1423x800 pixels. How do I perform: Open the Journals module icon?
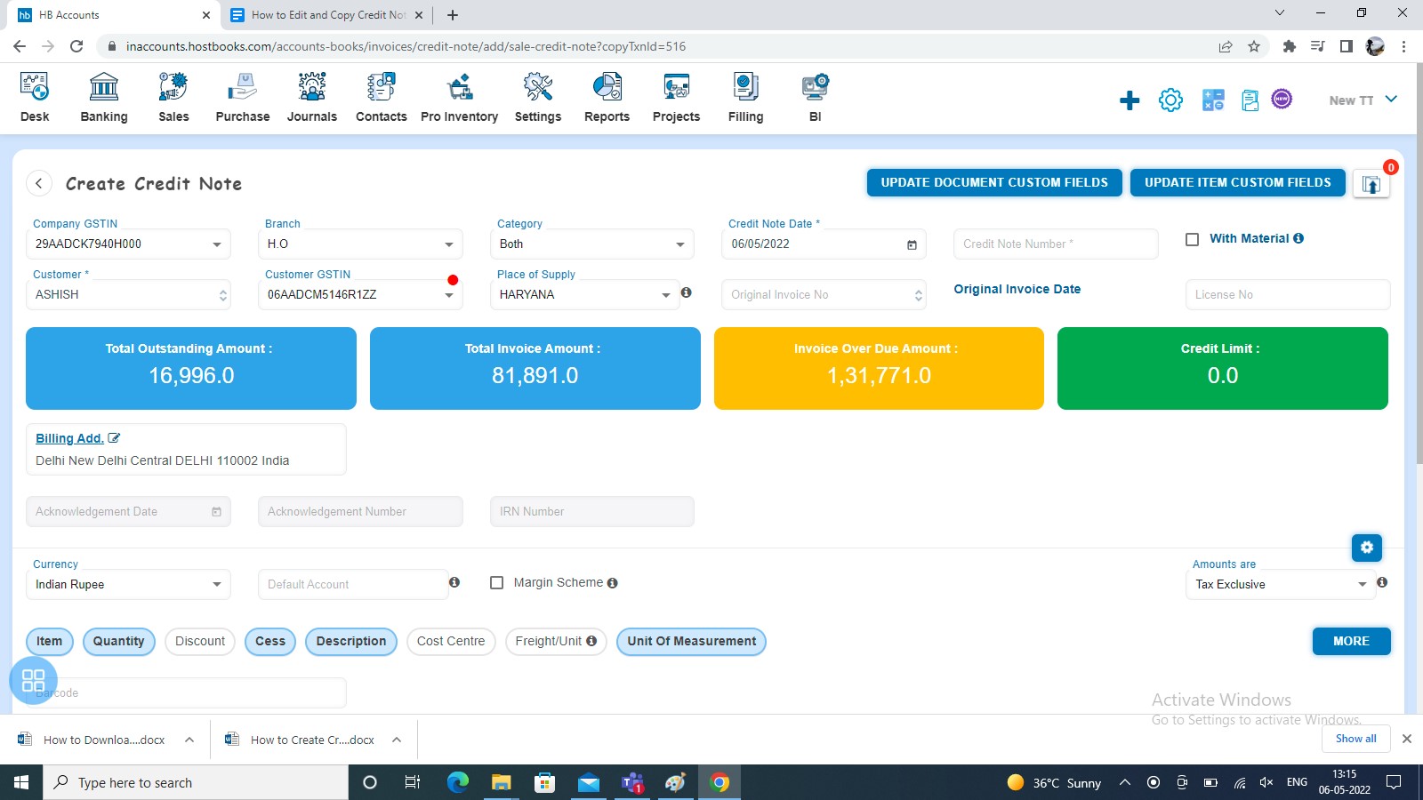pyautogui.click(x=312, y=87)
